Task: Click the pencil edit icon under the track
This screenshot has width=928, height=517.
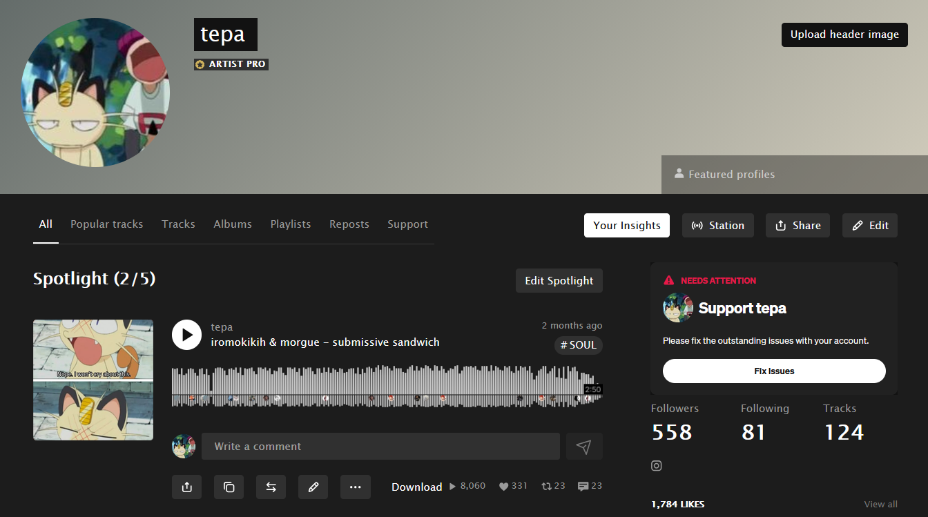Action: 313,487
